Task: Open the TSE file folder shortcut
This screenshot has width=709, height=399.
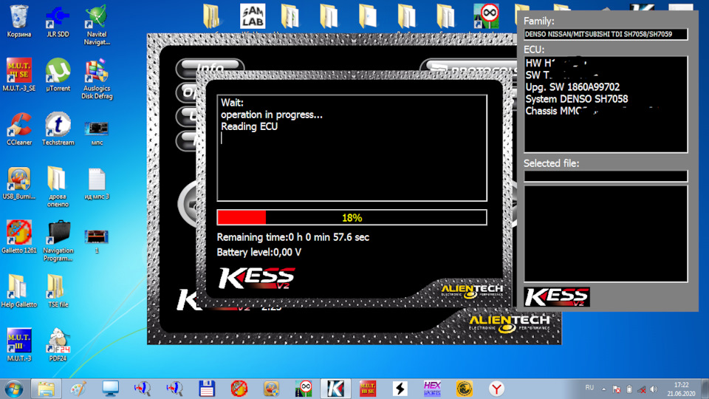Action: (x=58, y=291)
